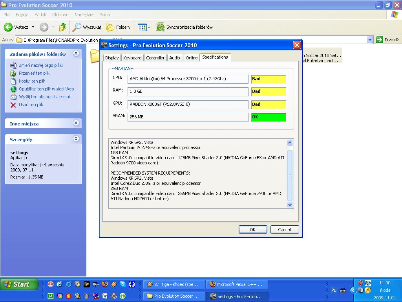Open the Edycja menu
402x302 pixels.
coord(22,15)
